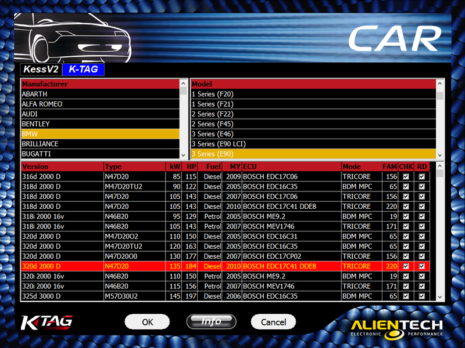Toggle RD checkbox for 316d EDC17C06 row

(x=421, y=177)
